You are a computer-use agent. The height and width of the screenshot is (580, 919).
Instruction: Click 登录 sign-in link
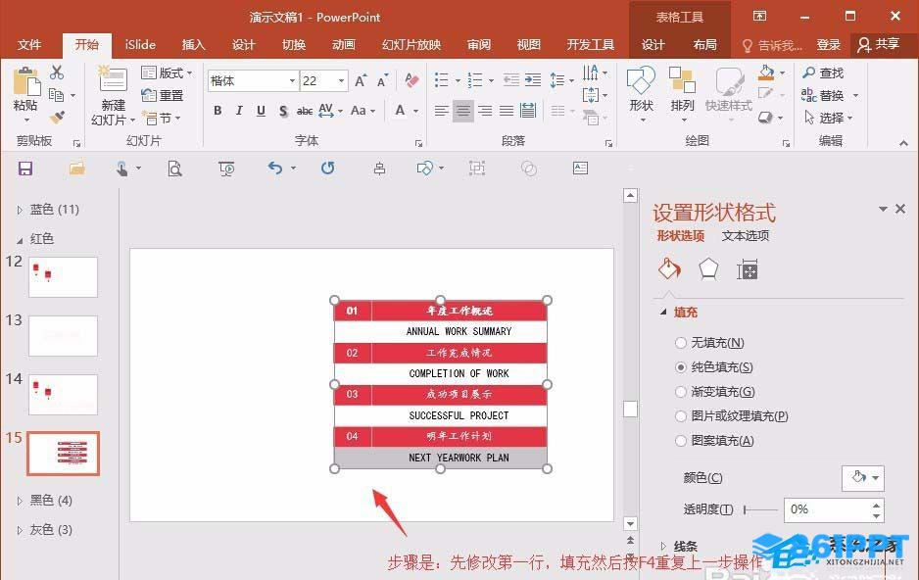pos(828,44)
